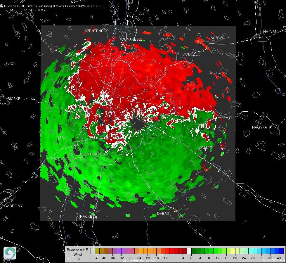Click the DABAS city label
The width and height of the screenshot is (286, 263).
[x=163, y=213]
